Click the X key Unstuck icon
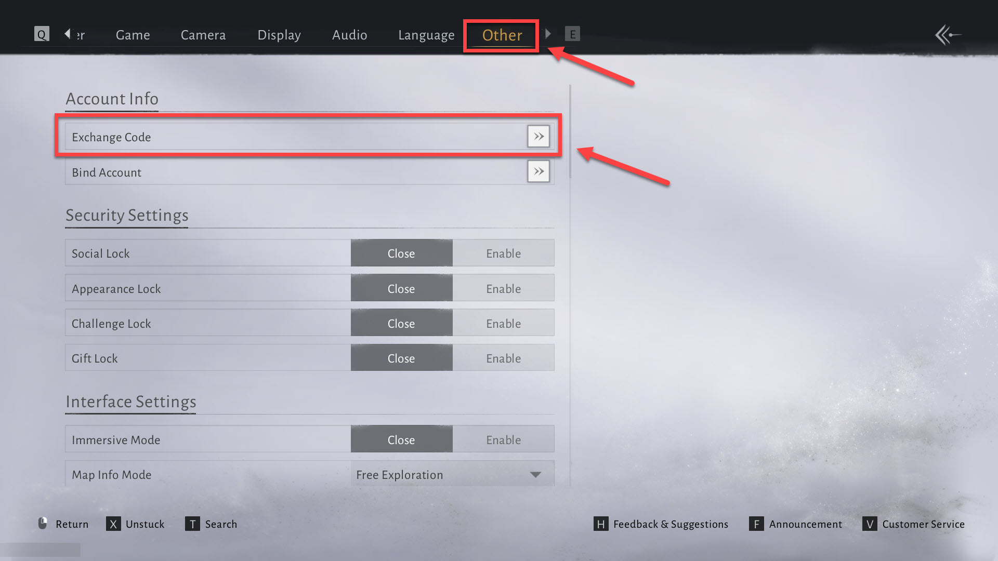The image size is (998, 561). tap(113, 524)
